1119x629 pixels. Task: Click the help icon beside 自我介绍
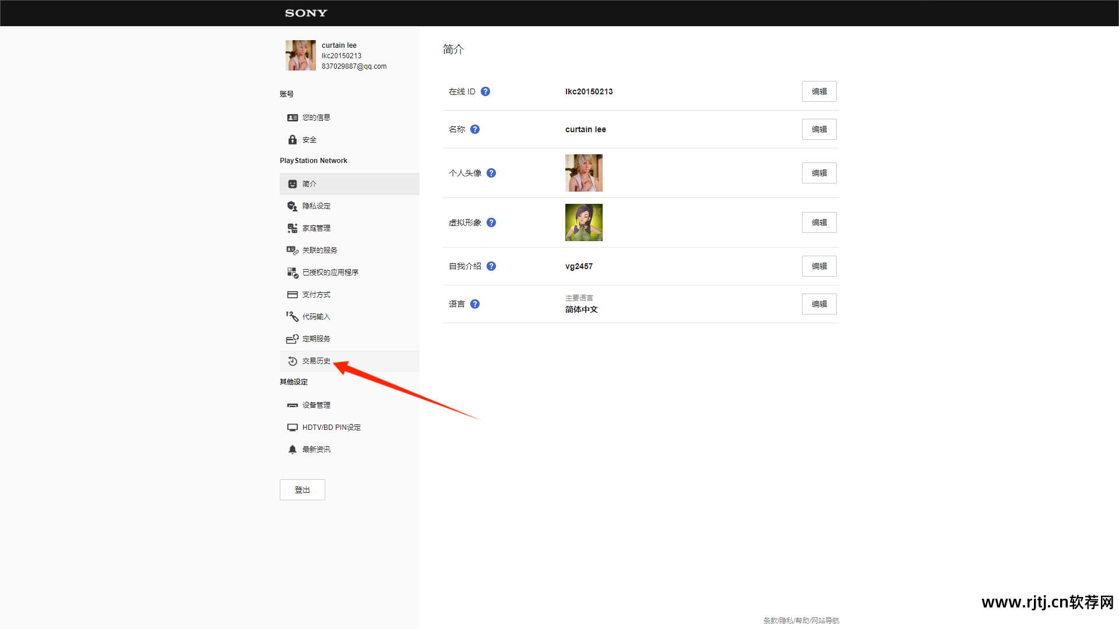point(491,266)
